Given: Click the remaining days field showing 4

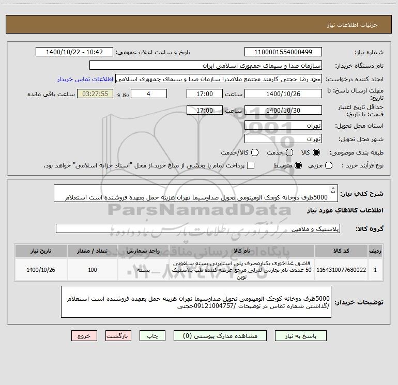Looking at the screenshot, I should (x=149, y=94).
